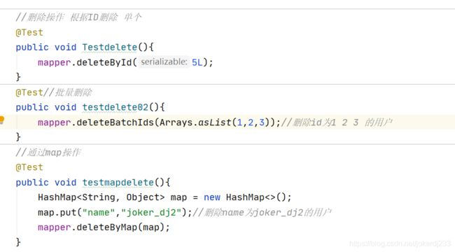Click the new keyword before HashMap
Image resolution: width=455 pixels, height=252 pixels.
point(212,197)
